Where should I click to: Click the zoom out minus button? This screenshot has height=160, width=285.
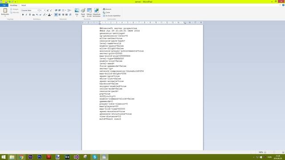tap(265, 152)
